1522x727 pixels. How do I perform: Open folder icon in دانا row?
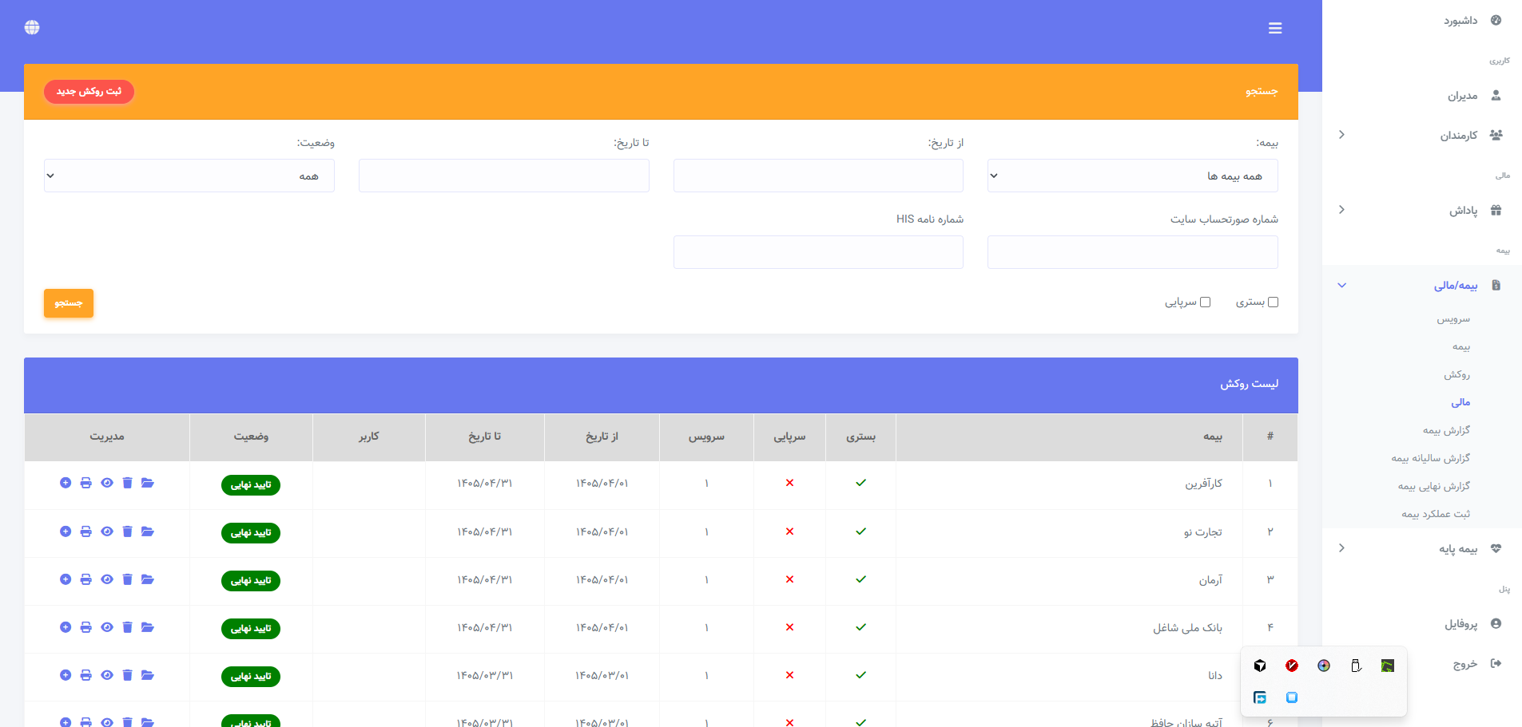coord(148,675)
